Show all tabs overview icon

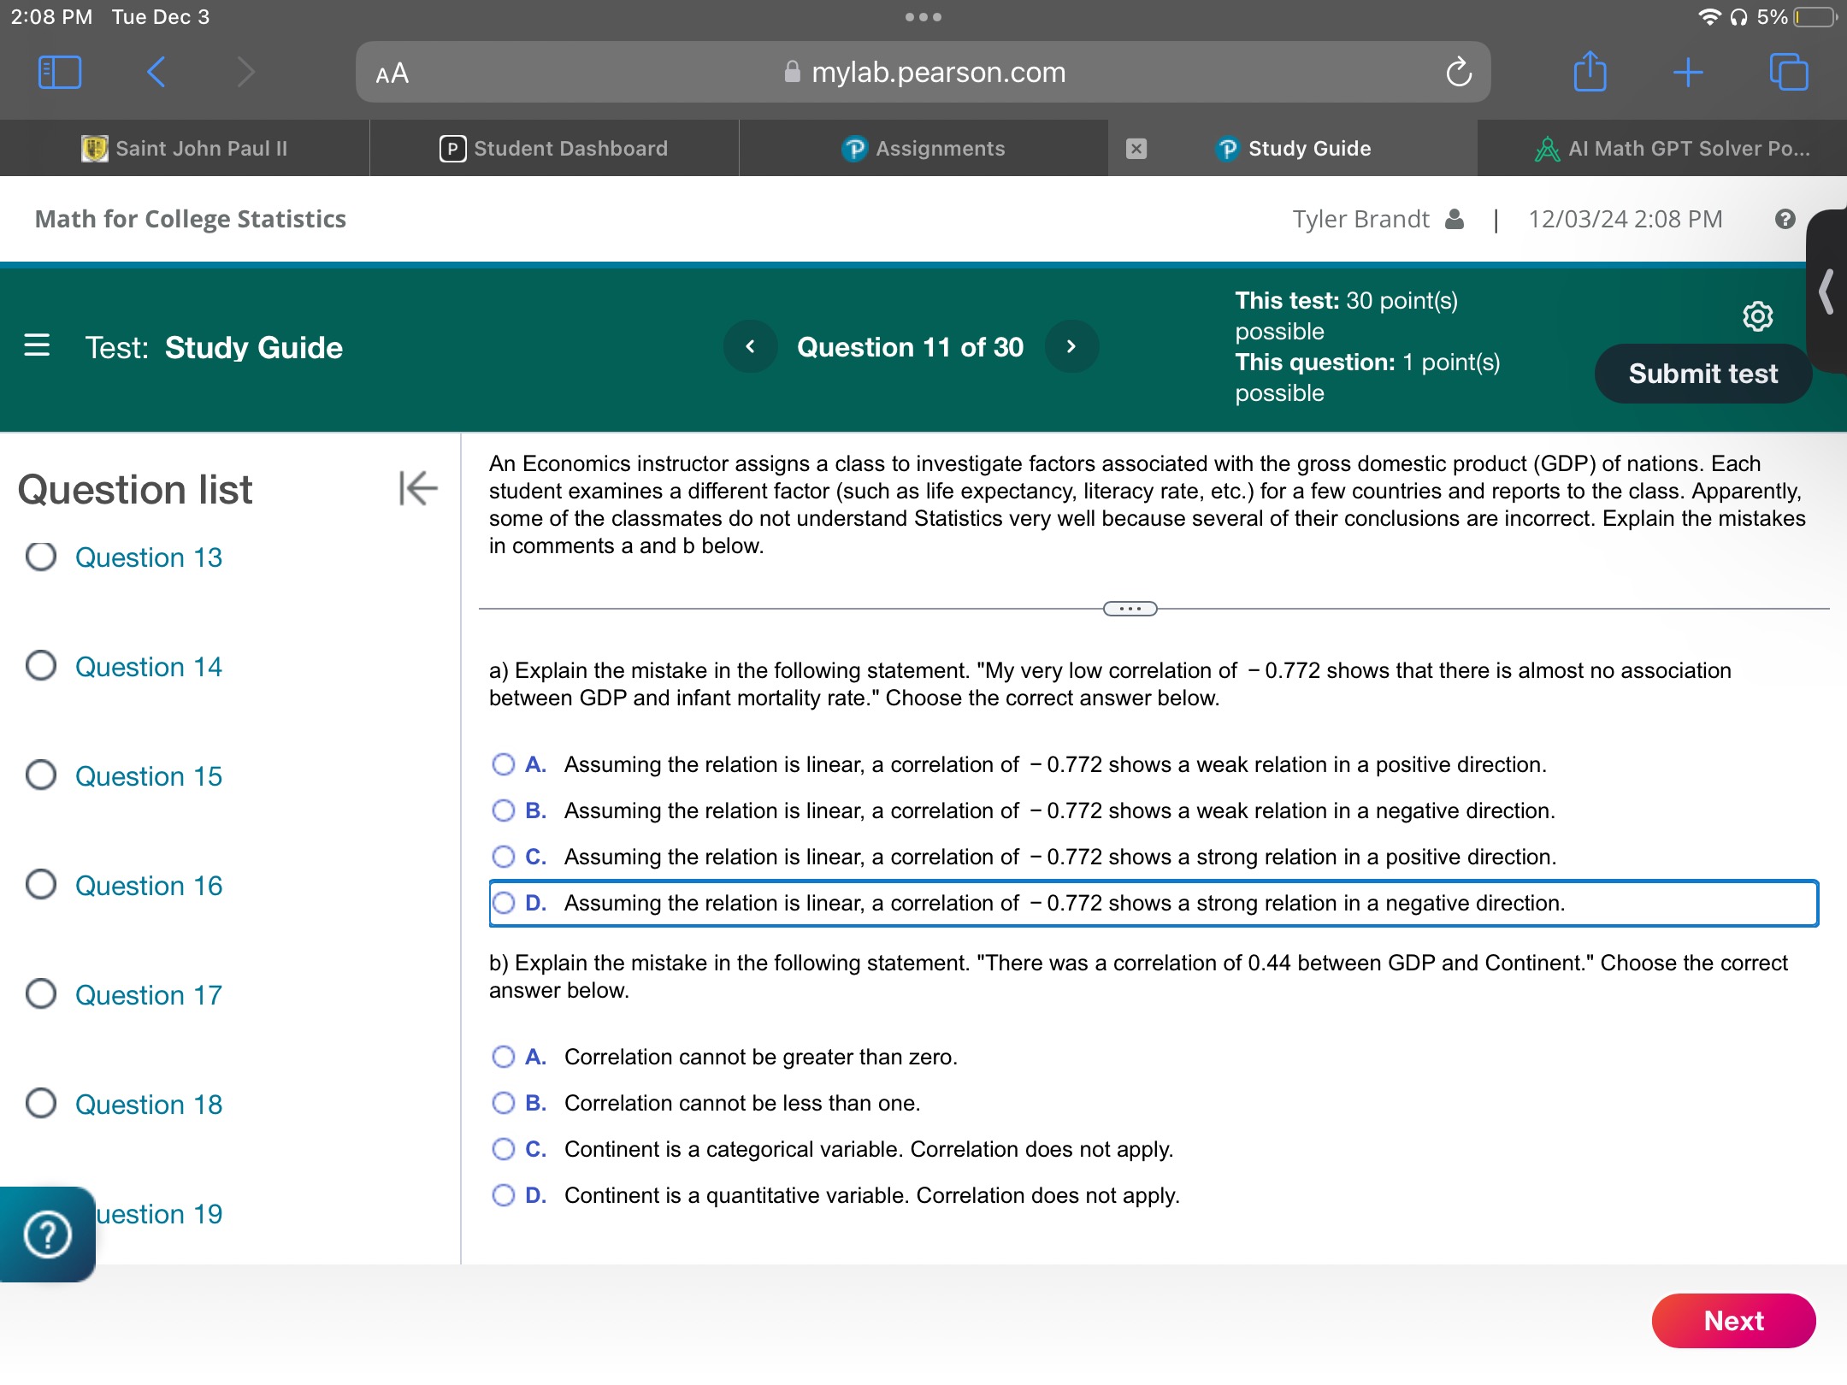pos(1789,72)
